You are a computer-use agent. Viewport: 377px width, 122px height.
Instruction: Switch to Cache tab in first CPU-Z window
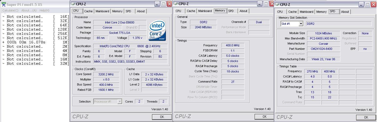[88, 11]
